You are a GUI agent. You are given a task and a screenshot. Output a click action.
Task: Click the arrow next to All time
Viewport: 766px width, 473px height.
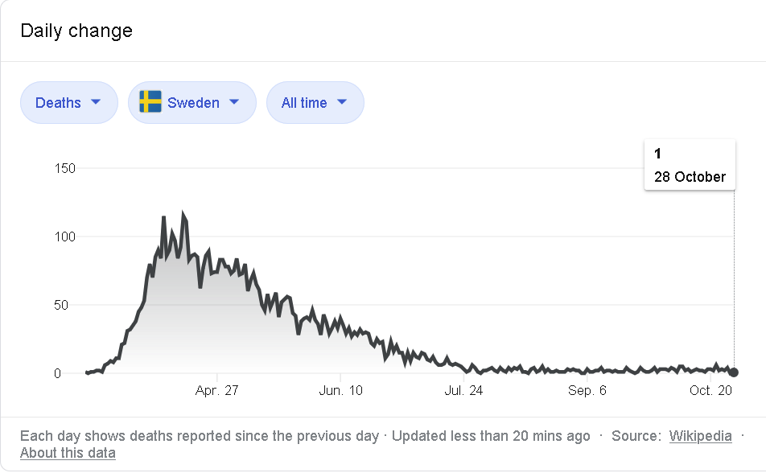click(x=342, y=102)
